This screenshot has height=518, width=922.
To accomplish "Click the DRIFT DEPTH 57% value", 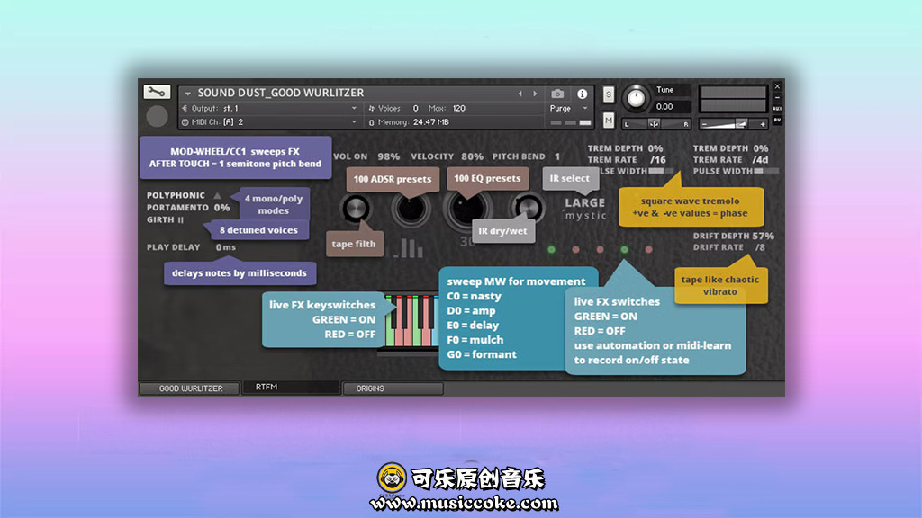I will click(764, 236).
